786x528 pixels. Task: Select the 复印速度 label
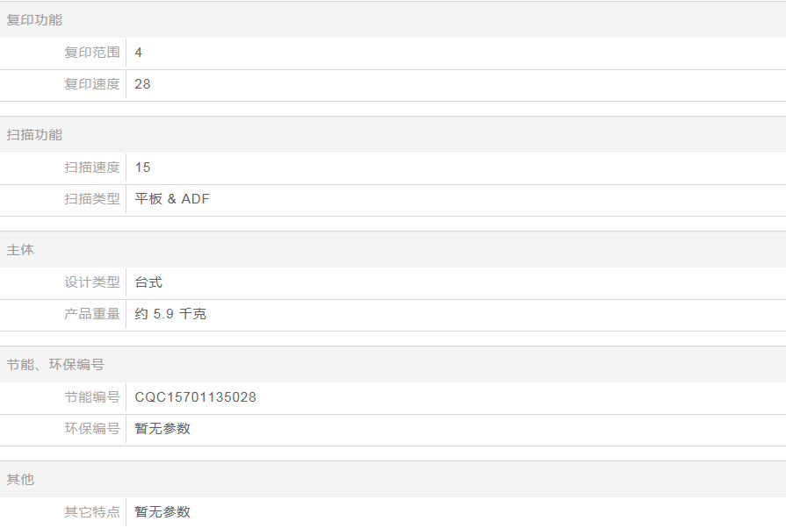pyautogui.click(x=92, y=84)
